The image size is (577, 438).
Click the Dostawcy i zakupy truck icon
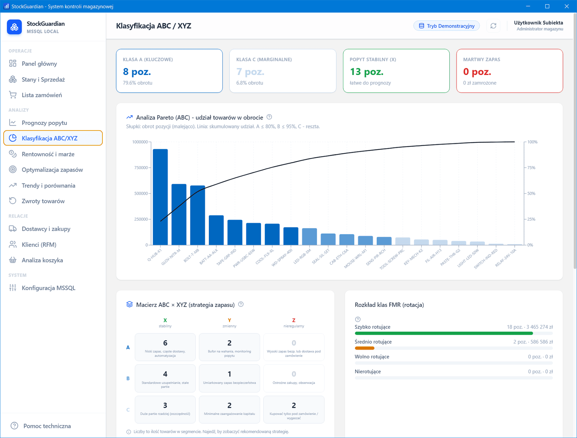coord(13,229)
